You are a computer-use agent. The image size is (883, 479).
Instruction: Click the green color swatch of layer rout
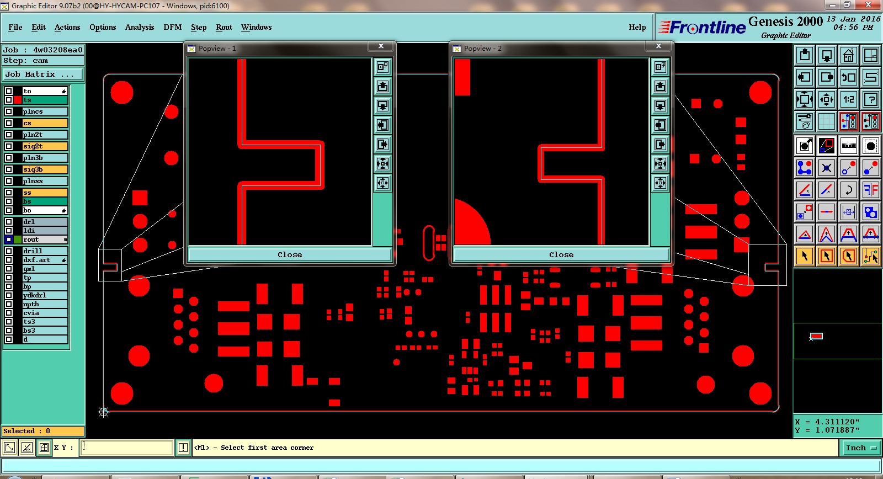click(18, 239)
